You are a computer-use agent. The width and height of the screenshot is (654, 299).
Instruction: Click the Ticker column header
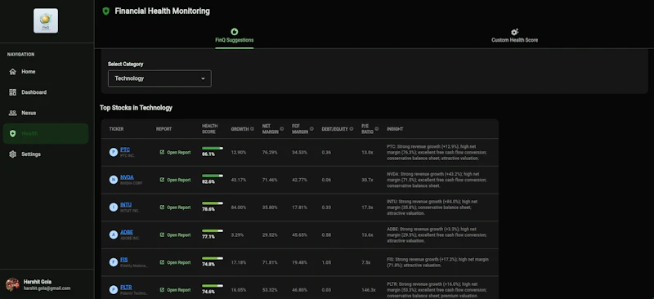tap(116, 129)
